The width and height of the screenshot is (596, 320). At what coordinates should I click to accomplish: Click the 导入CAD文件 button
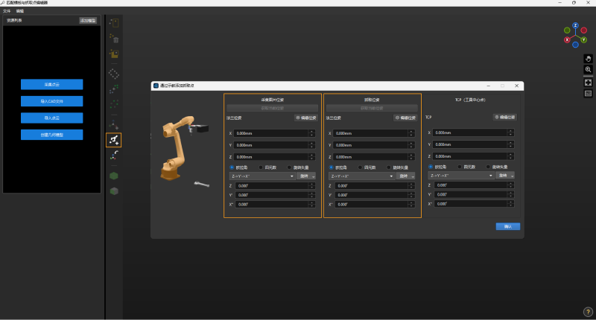(x=51, y=101)
